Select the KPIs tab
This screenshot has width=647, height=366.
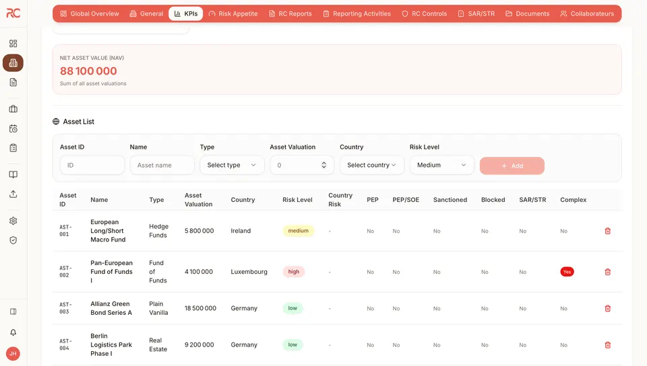coord(186,13)
